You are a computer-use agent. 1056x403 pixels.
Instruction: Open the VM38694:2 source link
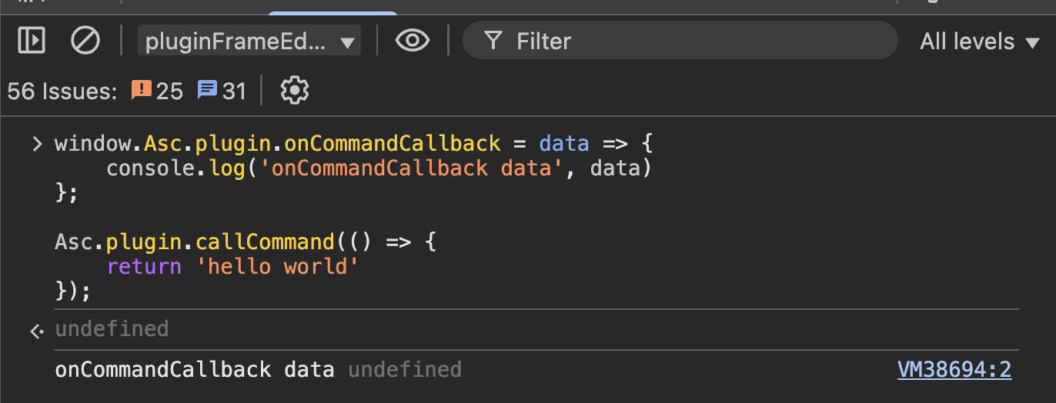click(x=954, y=370)
